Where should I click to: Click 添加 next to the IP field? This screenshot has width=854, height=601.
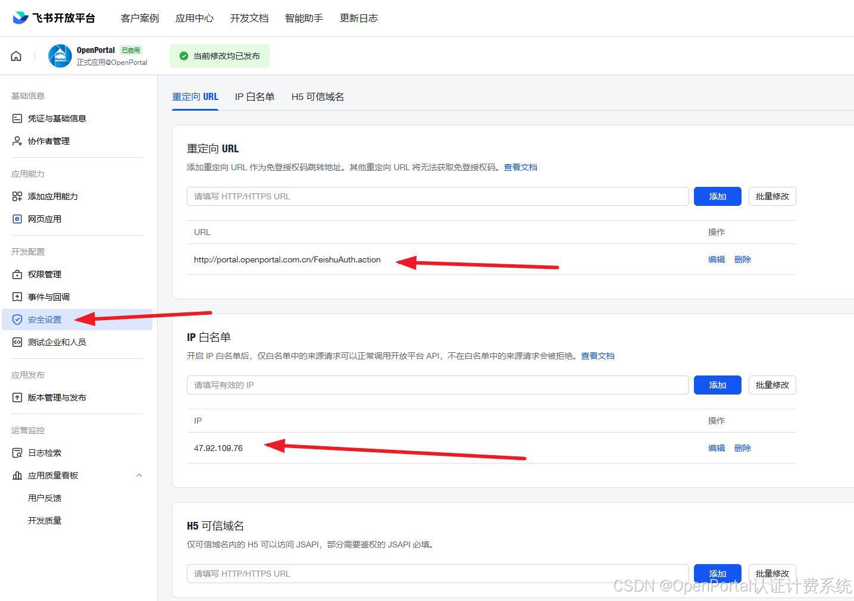tap(718, 385)
